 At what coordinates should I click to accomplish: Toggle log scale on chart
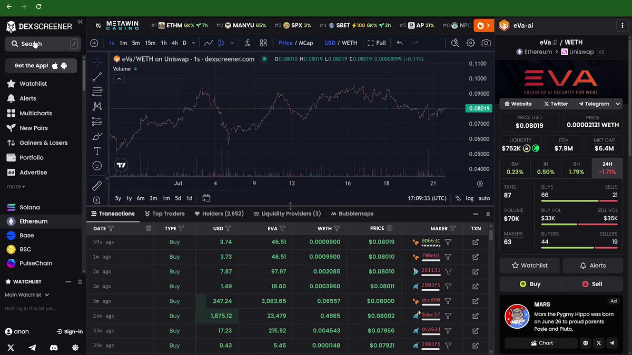click(x=469, y=198)
